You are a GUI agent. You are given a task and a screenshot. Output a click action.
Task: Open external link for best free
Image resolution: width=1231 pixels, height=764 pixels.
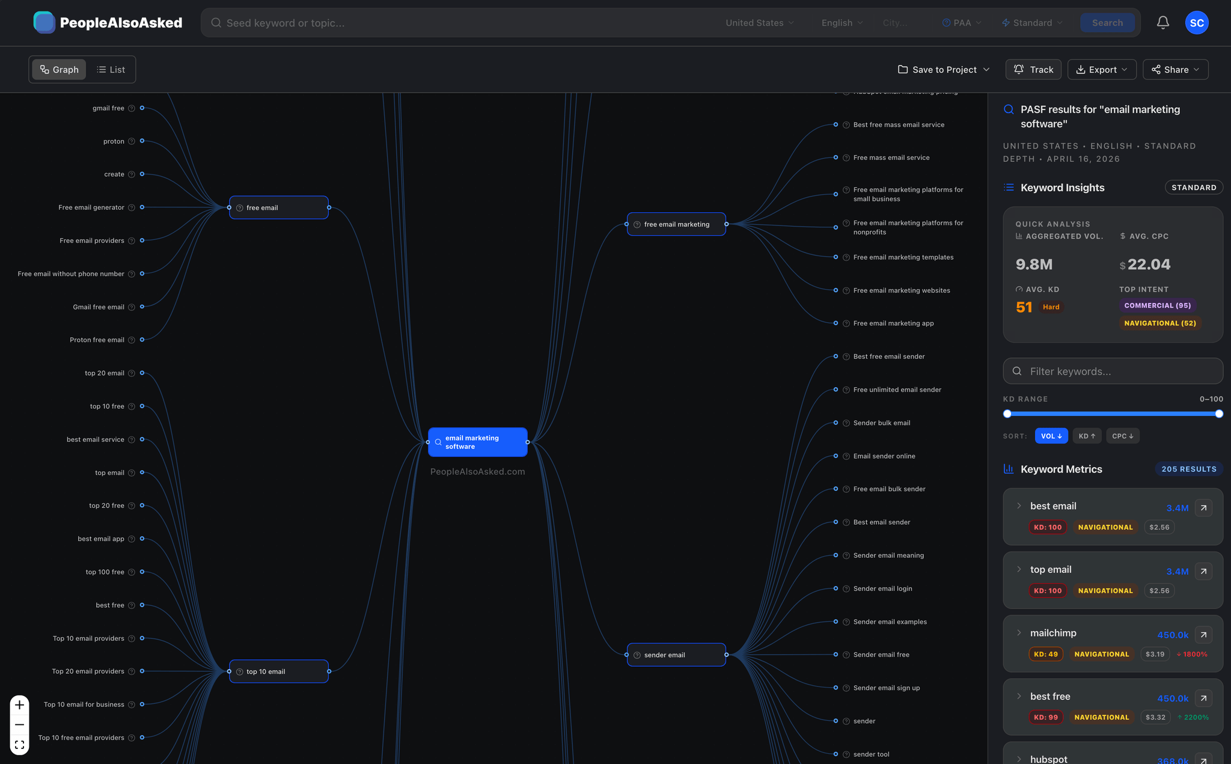point(1203,698)
